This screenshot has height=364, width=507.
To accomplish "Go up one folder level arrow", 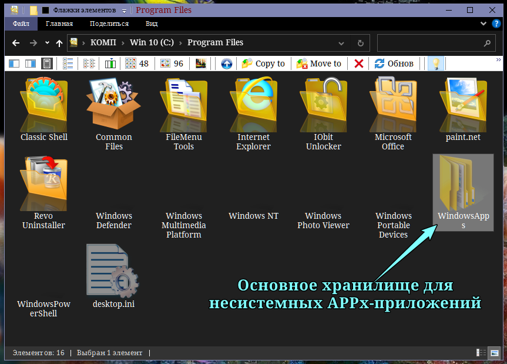I will coord(59,43).
